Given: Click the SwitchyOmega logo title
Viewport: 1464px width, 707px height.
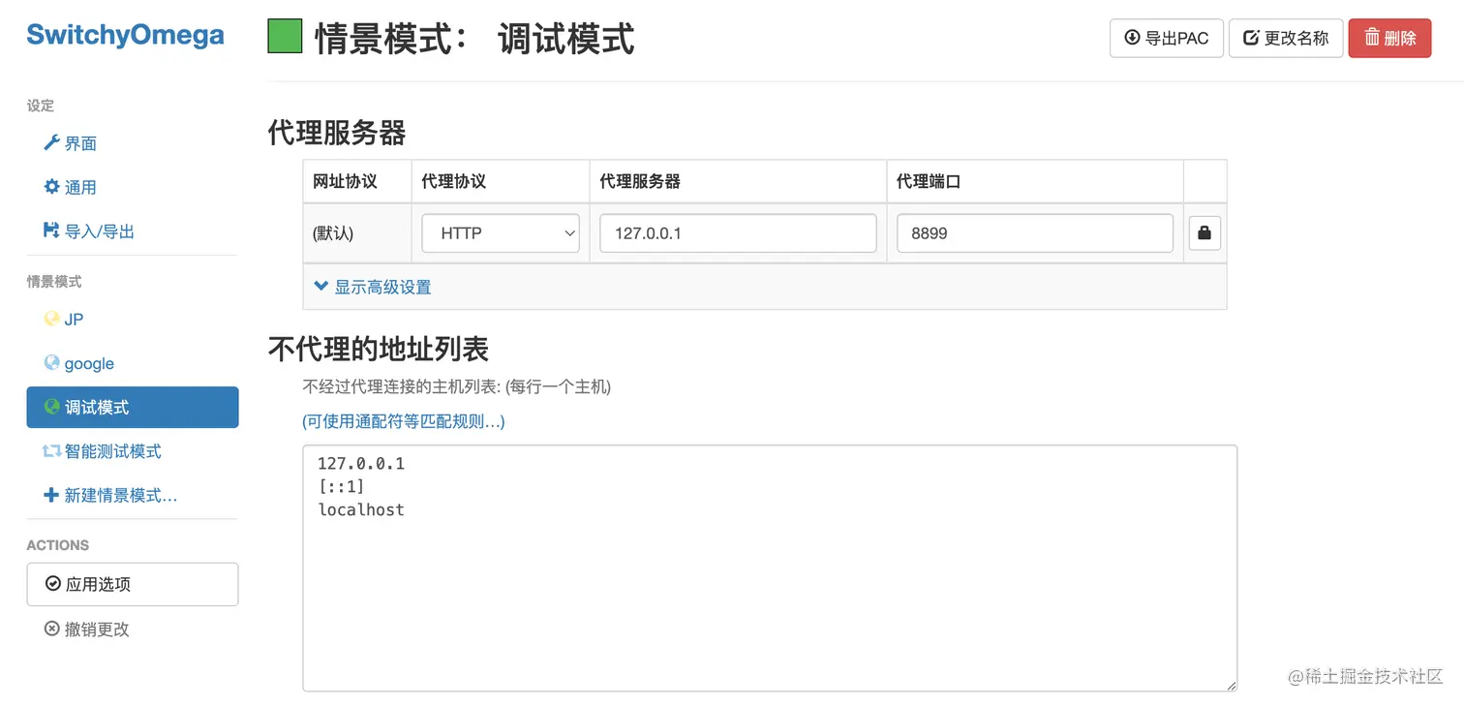Looking at the screenshot, I should (x=125, y=36).
